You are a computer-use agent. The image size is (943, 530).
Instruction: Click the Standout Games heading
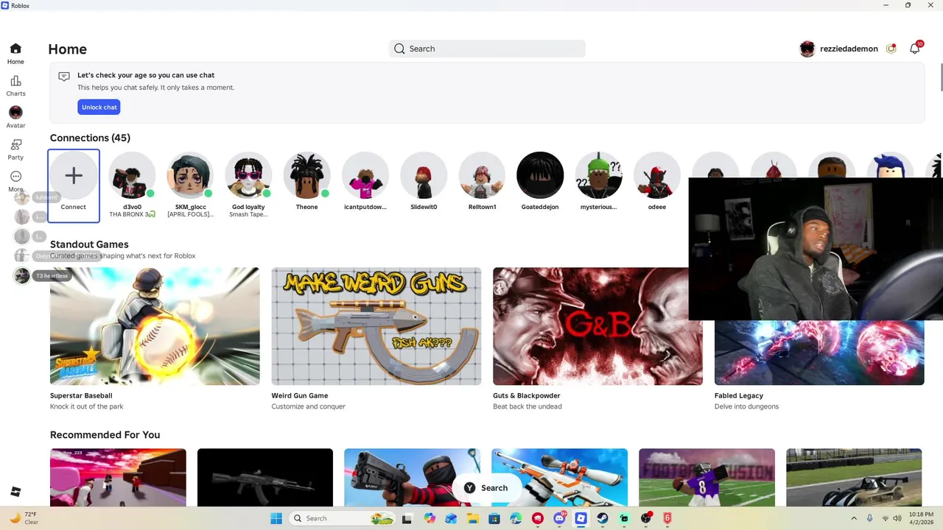click(89, 244)
